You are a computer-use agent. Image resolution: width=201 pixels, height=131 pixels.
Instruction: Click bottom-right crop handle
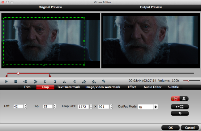[84, 65]
